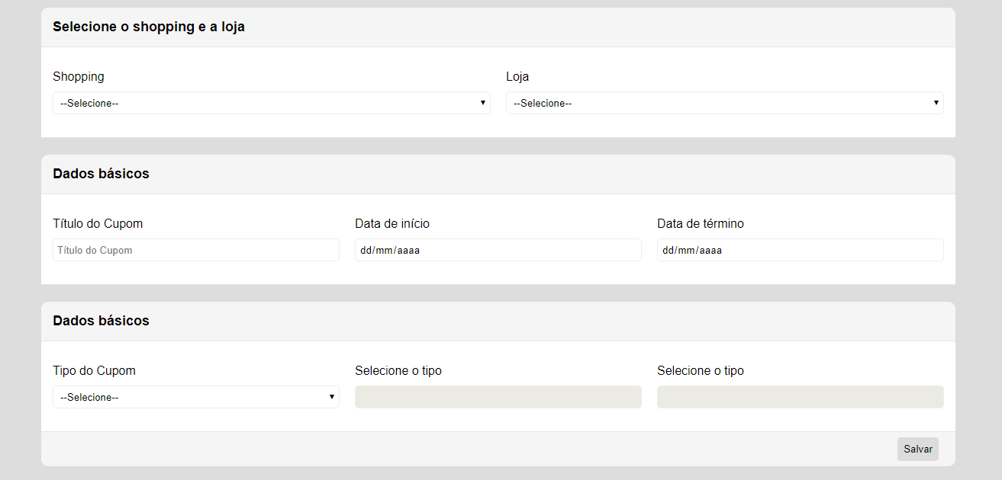Click the second Selecione o tipo field
Image resolution: width=1002 pixels, height=480 pixels.
(800, 396)
